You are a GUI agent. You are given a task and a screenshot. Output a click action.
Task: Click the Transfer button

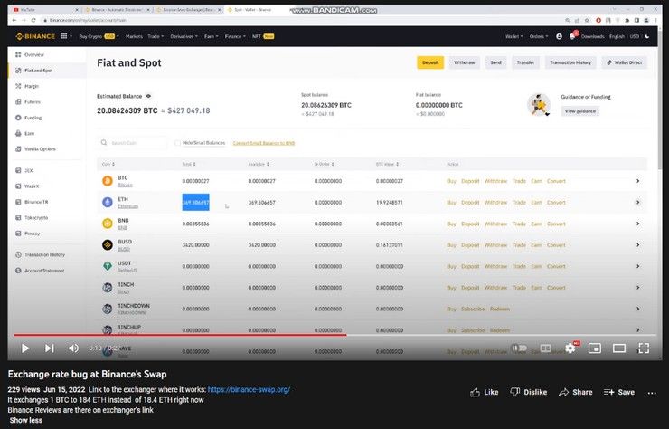525,62
